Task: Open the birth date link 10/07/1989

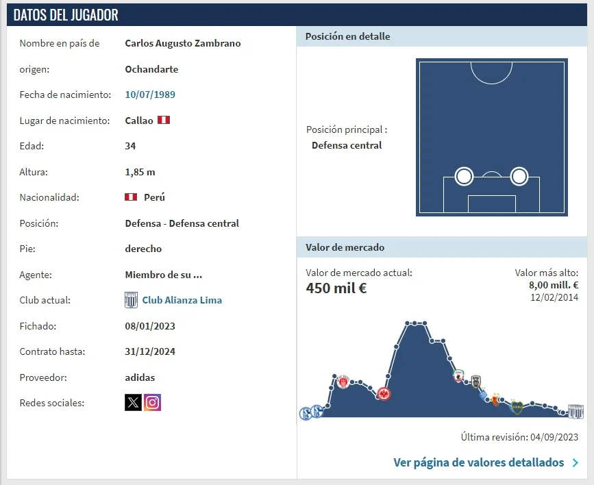Action: point(149,95)
